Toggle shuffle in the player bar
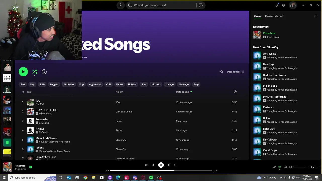 (x=146, y=165)
